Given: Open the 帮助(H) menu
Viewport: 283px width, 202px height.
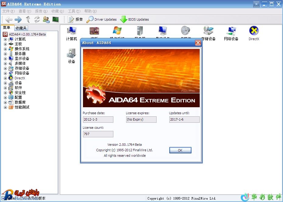Looking at the screenshot, I should tap(90, 11).
